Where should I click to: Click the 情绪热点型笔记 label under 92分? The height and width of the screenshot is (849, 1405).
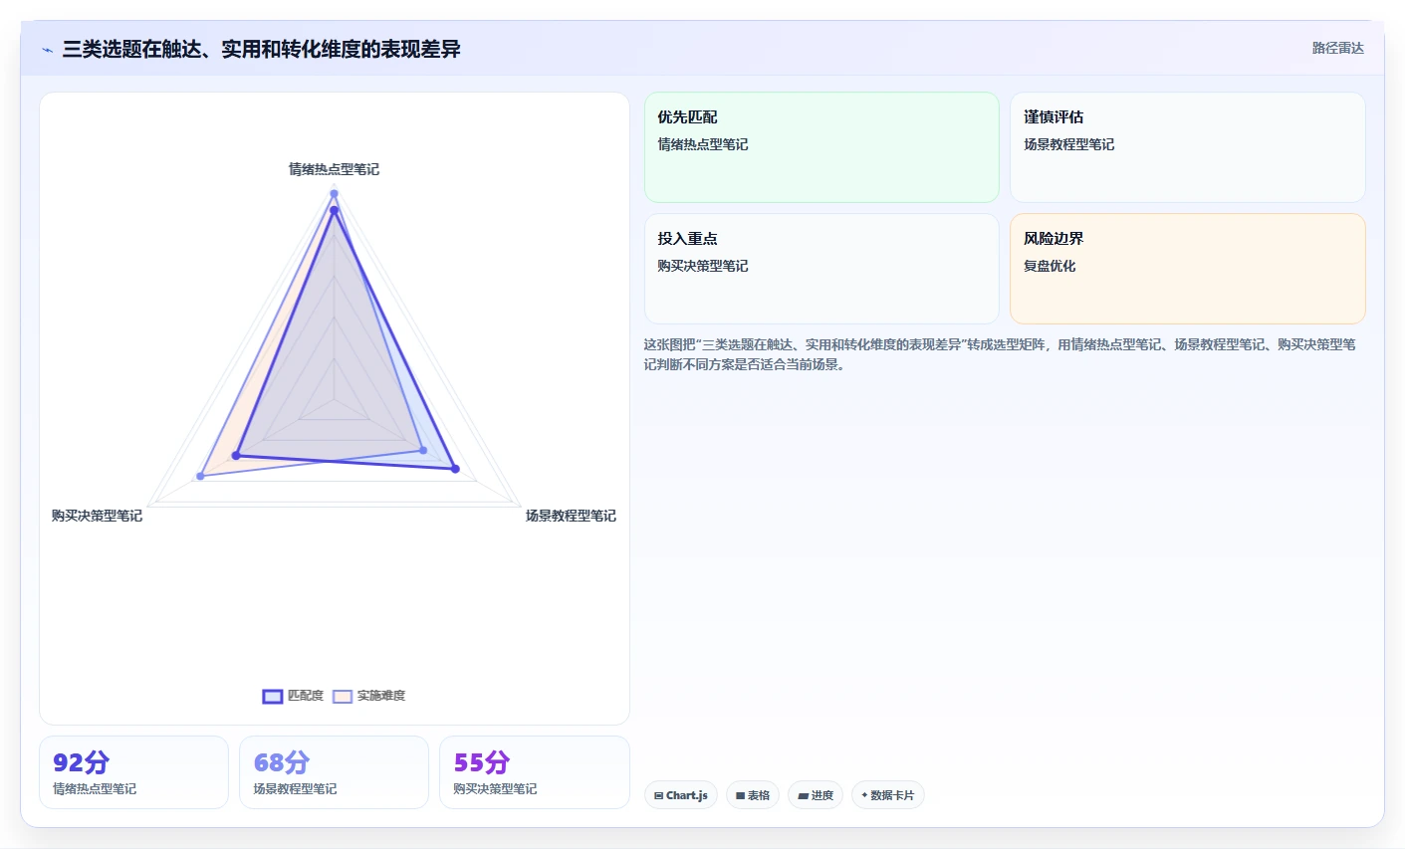pyautogui.click(x=95, y=789)
